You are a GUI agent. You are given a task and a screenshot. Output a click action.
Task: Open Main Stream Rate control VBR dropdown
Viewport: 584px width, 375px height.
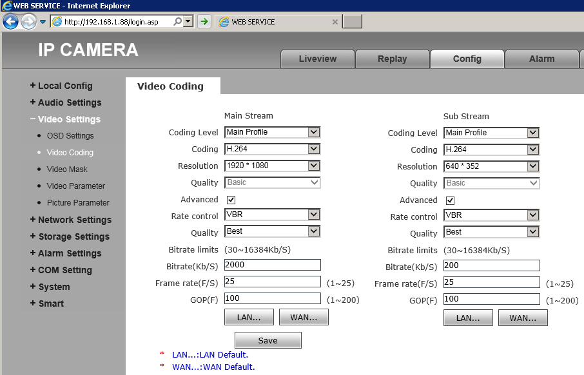pyautogui.click(x=272, y=215)
